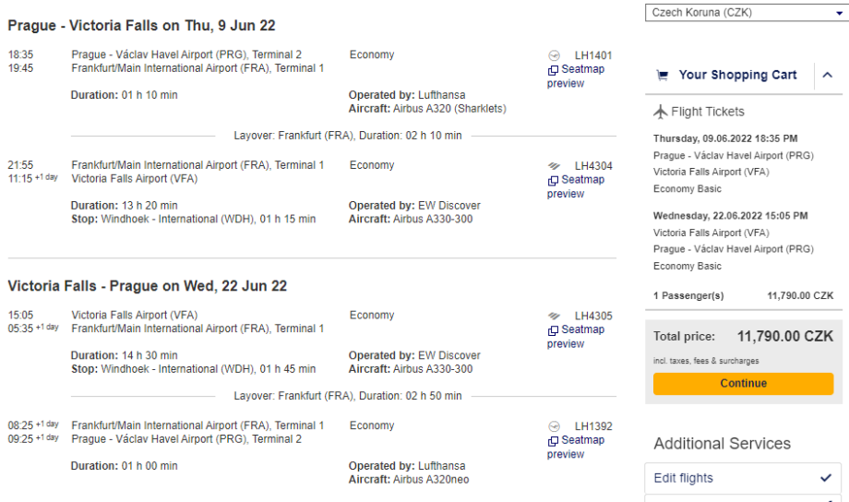Click flight number LH1401

(x=593, y=55)
